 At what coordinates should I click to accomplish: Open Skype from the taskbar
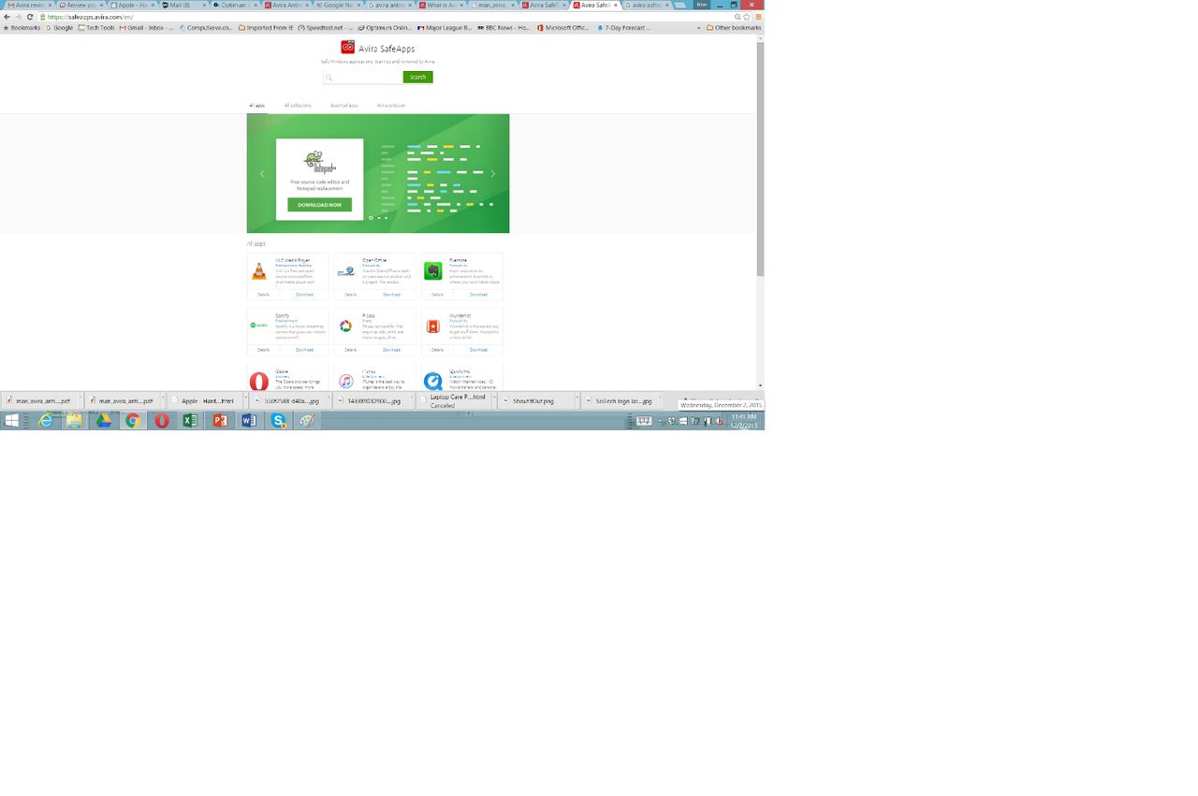278,421
